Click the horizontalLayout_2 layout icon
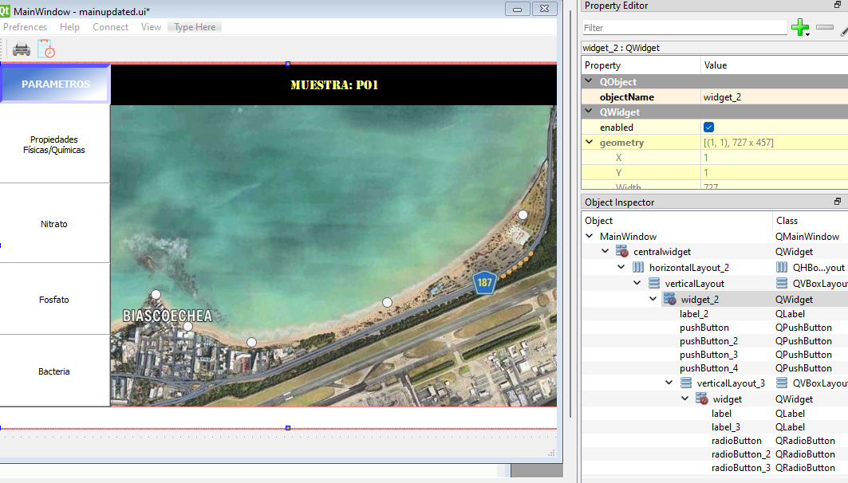848x483 pixels. [638, 268]
